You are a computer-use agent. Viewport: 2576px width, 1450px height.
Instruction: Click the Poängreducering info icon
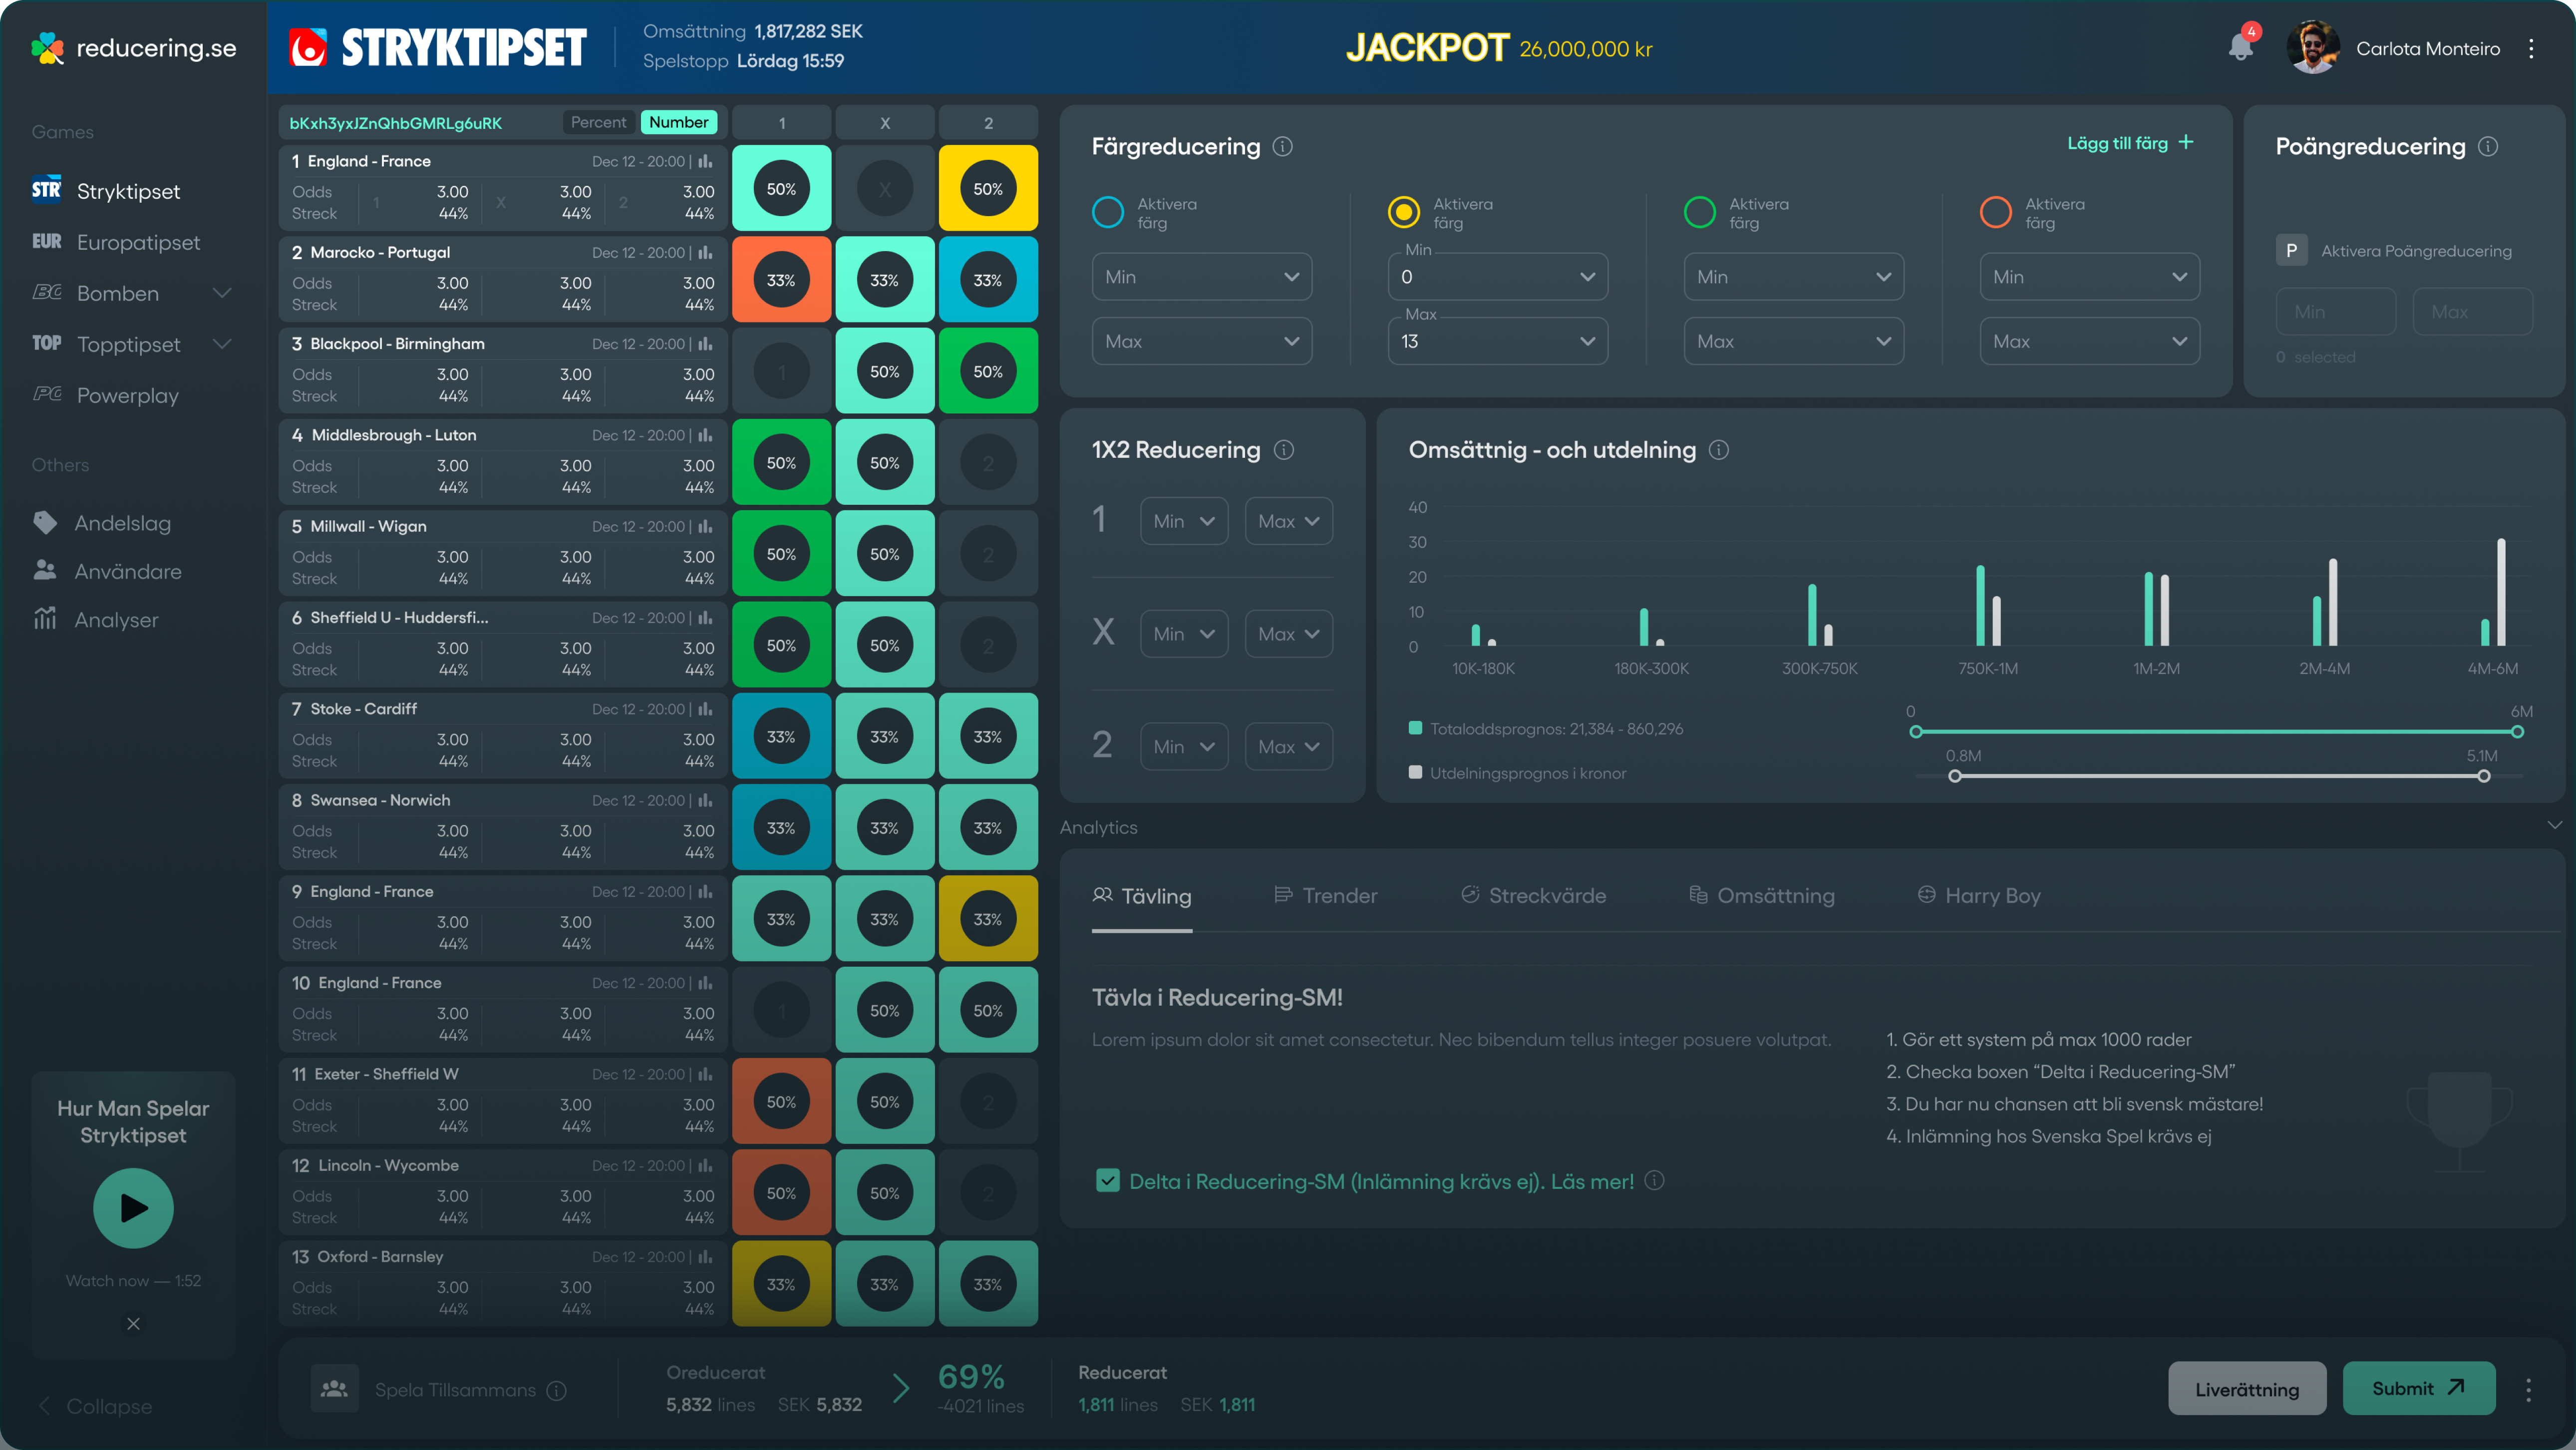[2488, 147]
